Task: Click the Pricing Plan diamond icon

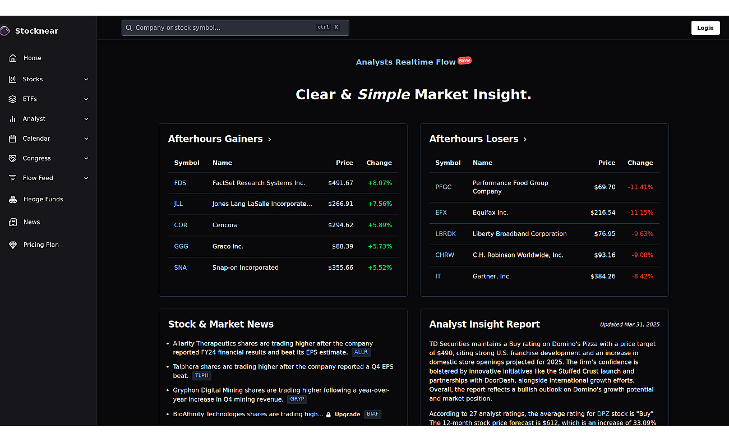Action: point(13,245)
